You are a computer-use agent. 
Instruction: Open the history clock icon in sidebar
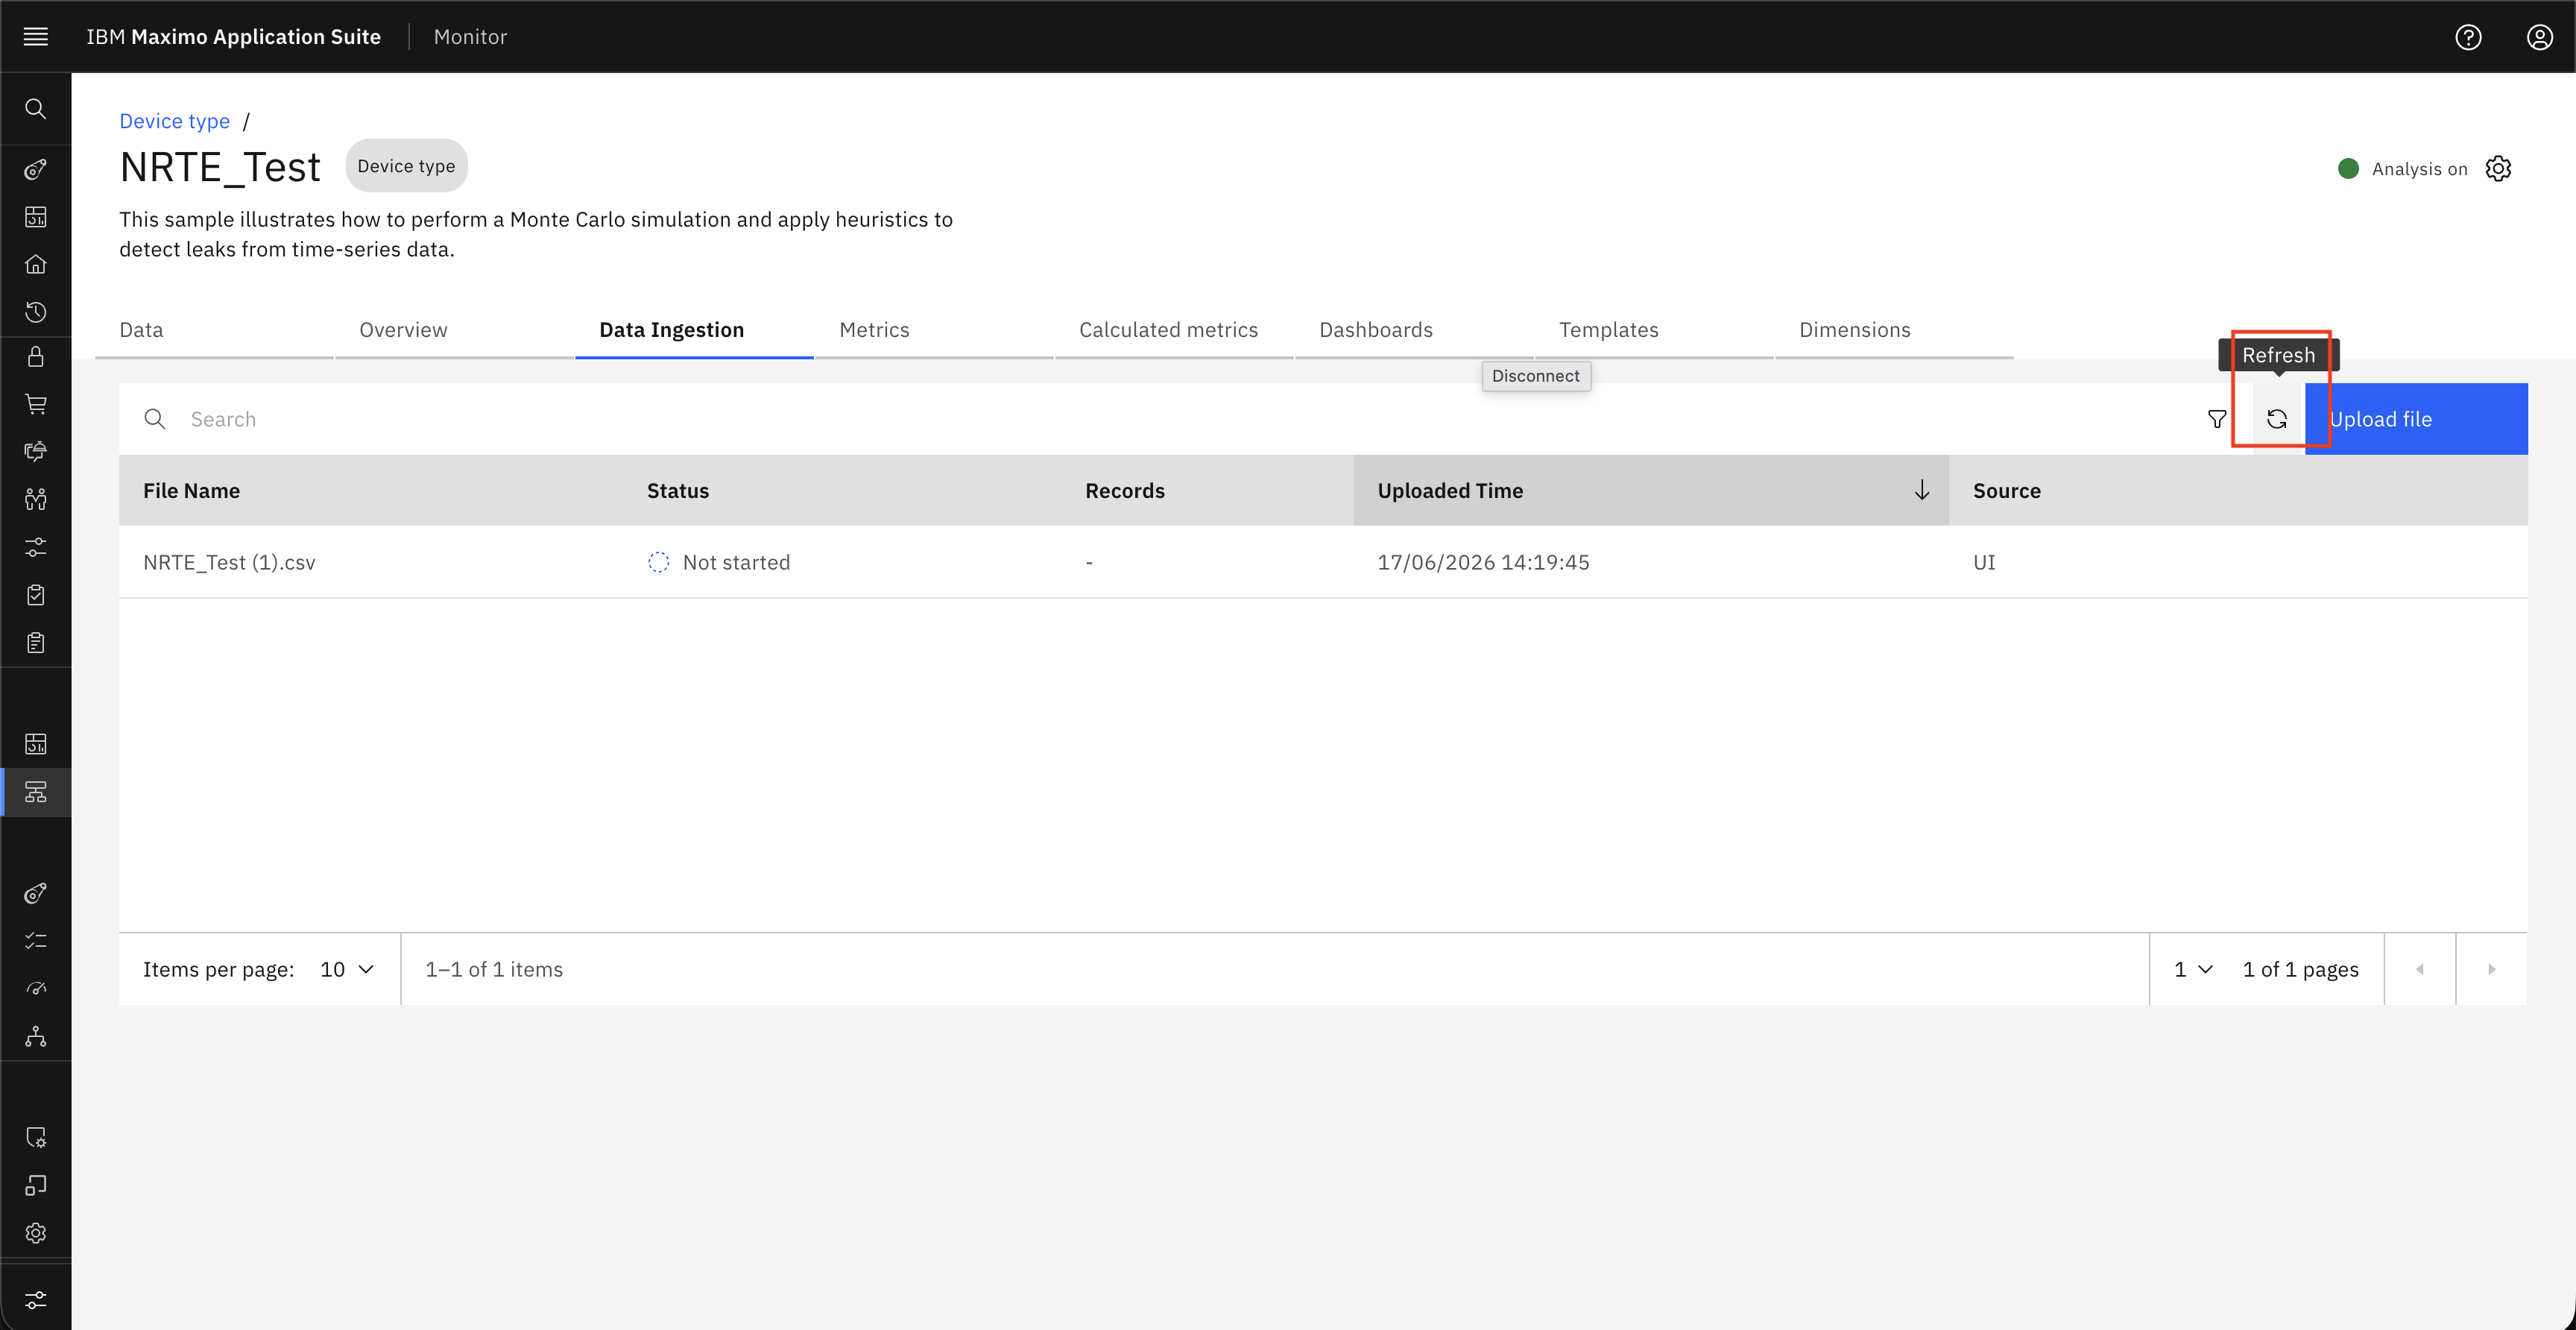tap(36, 312)
